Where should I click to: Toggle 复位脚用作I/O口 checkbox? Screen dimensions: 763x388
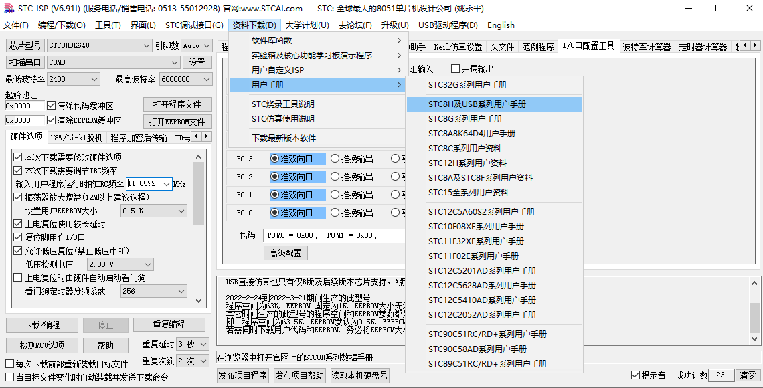[18, 237]
